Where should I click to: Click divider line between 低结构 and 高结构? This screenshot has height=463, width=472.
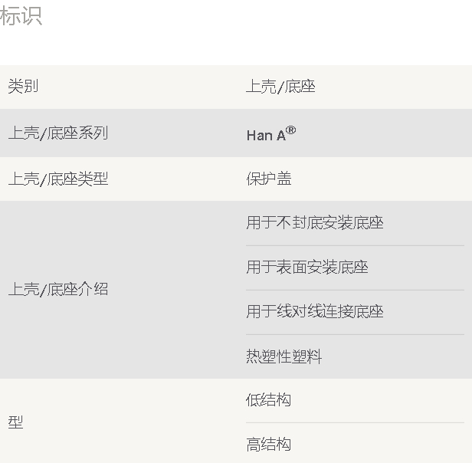click(x=356, y=422)
